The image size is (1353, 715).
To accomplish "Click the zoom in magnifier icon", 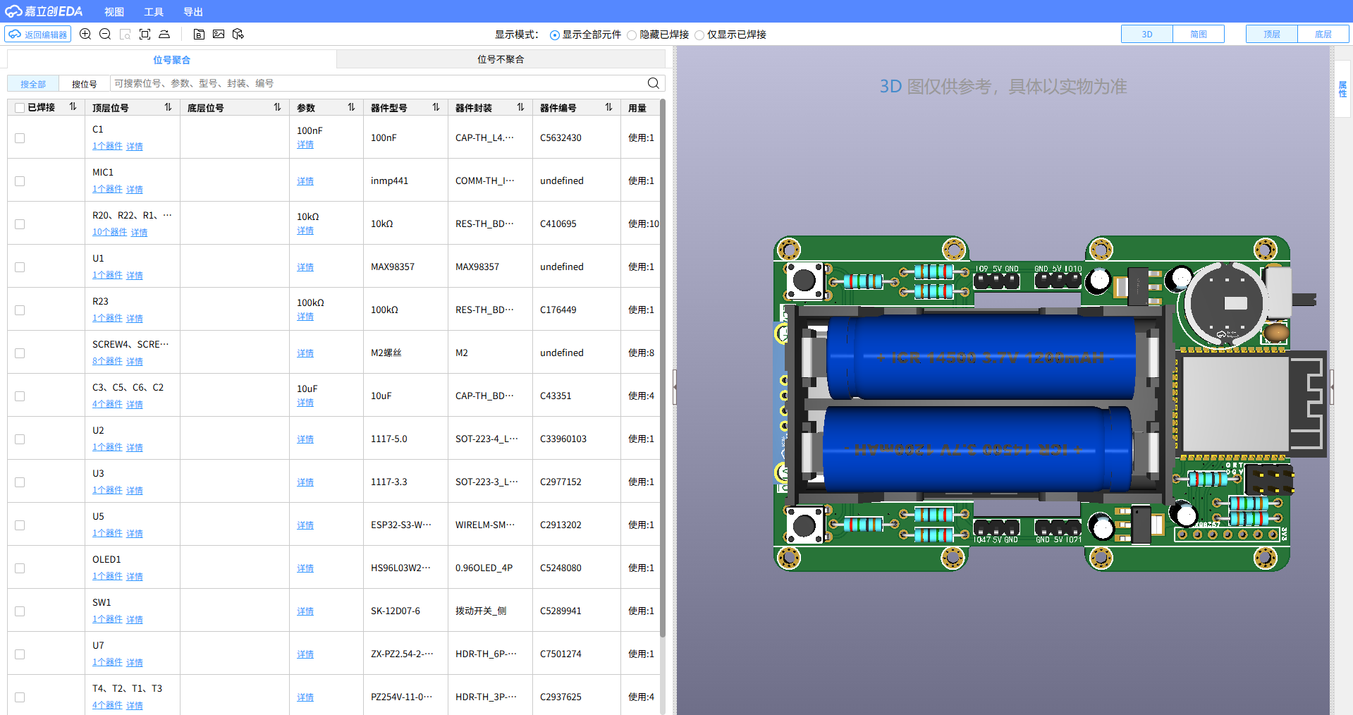I will tap(85, 34).
